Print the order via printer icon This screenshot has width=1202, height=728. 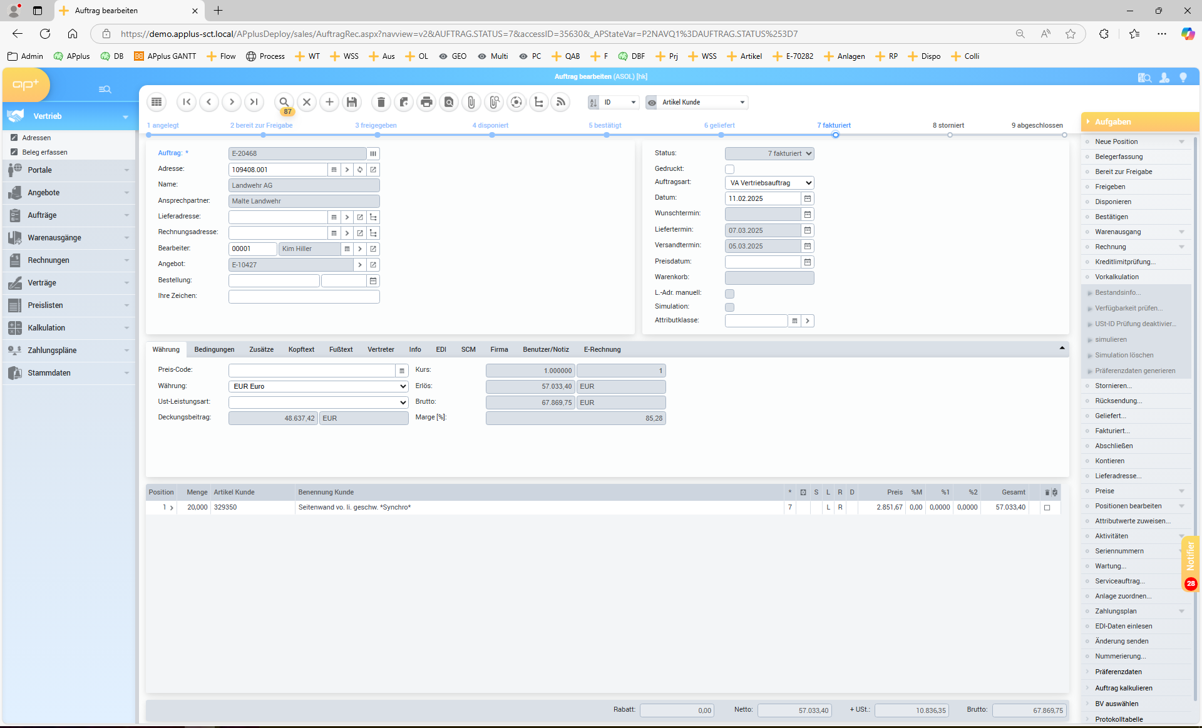[x=426, y=102]
